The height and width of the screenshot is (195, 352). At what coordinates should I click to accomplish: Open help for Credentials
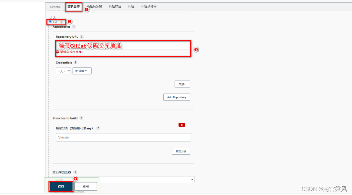pyautogui.click(x=76, y=63)
